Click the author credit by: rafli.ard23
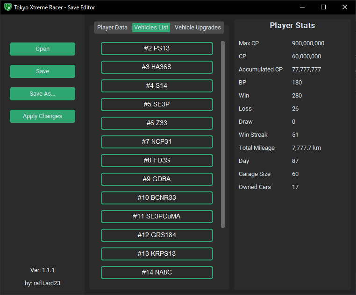Image resolution: width=356 pixels, height=295 pixels. point(43,283)
